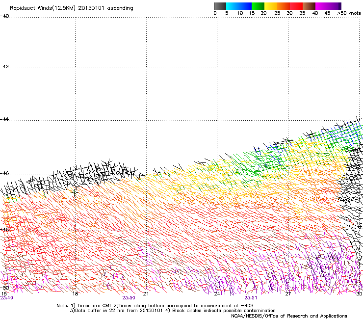Screen dimensions: 363x319
Task: Click the -42 latitude axis label
Action: [x=4, y=66]
